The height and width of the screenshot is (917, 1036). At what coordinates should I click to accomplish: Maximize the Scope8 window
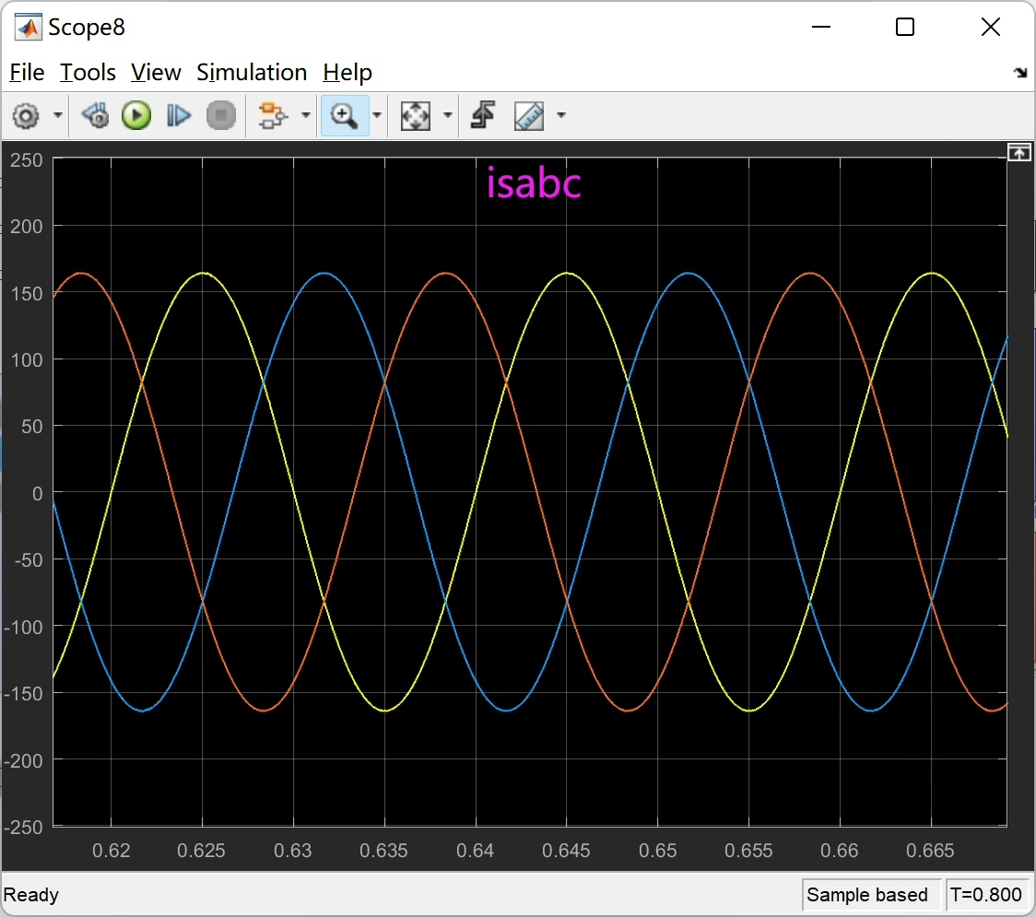point(905,27)
